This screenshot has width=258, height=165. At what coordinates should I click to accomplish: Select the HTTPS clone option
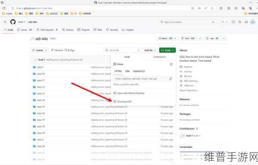point(118,71)
